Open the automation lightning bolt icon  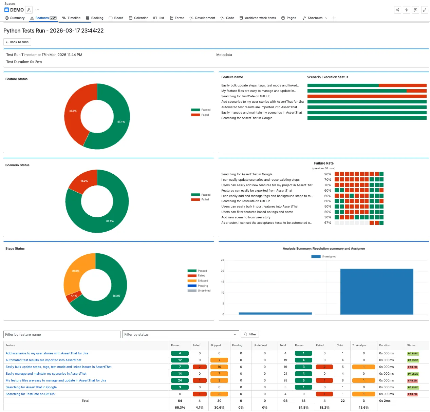407,10
